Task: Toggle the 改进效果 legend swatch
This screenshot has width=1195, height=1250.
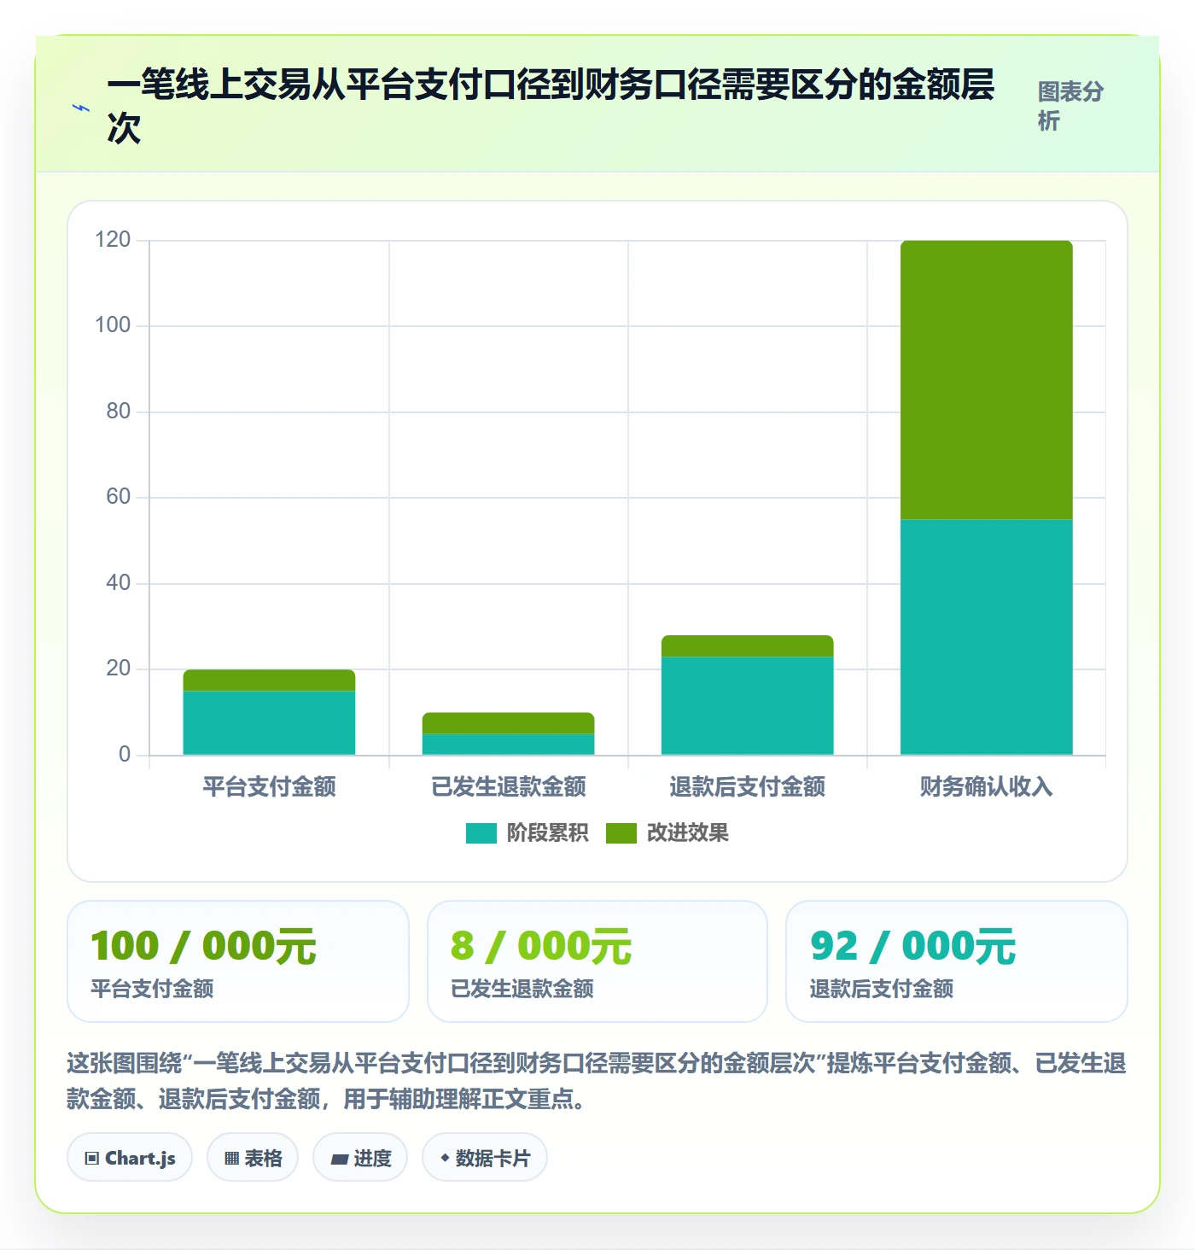Action: click(x=621, y=833)
